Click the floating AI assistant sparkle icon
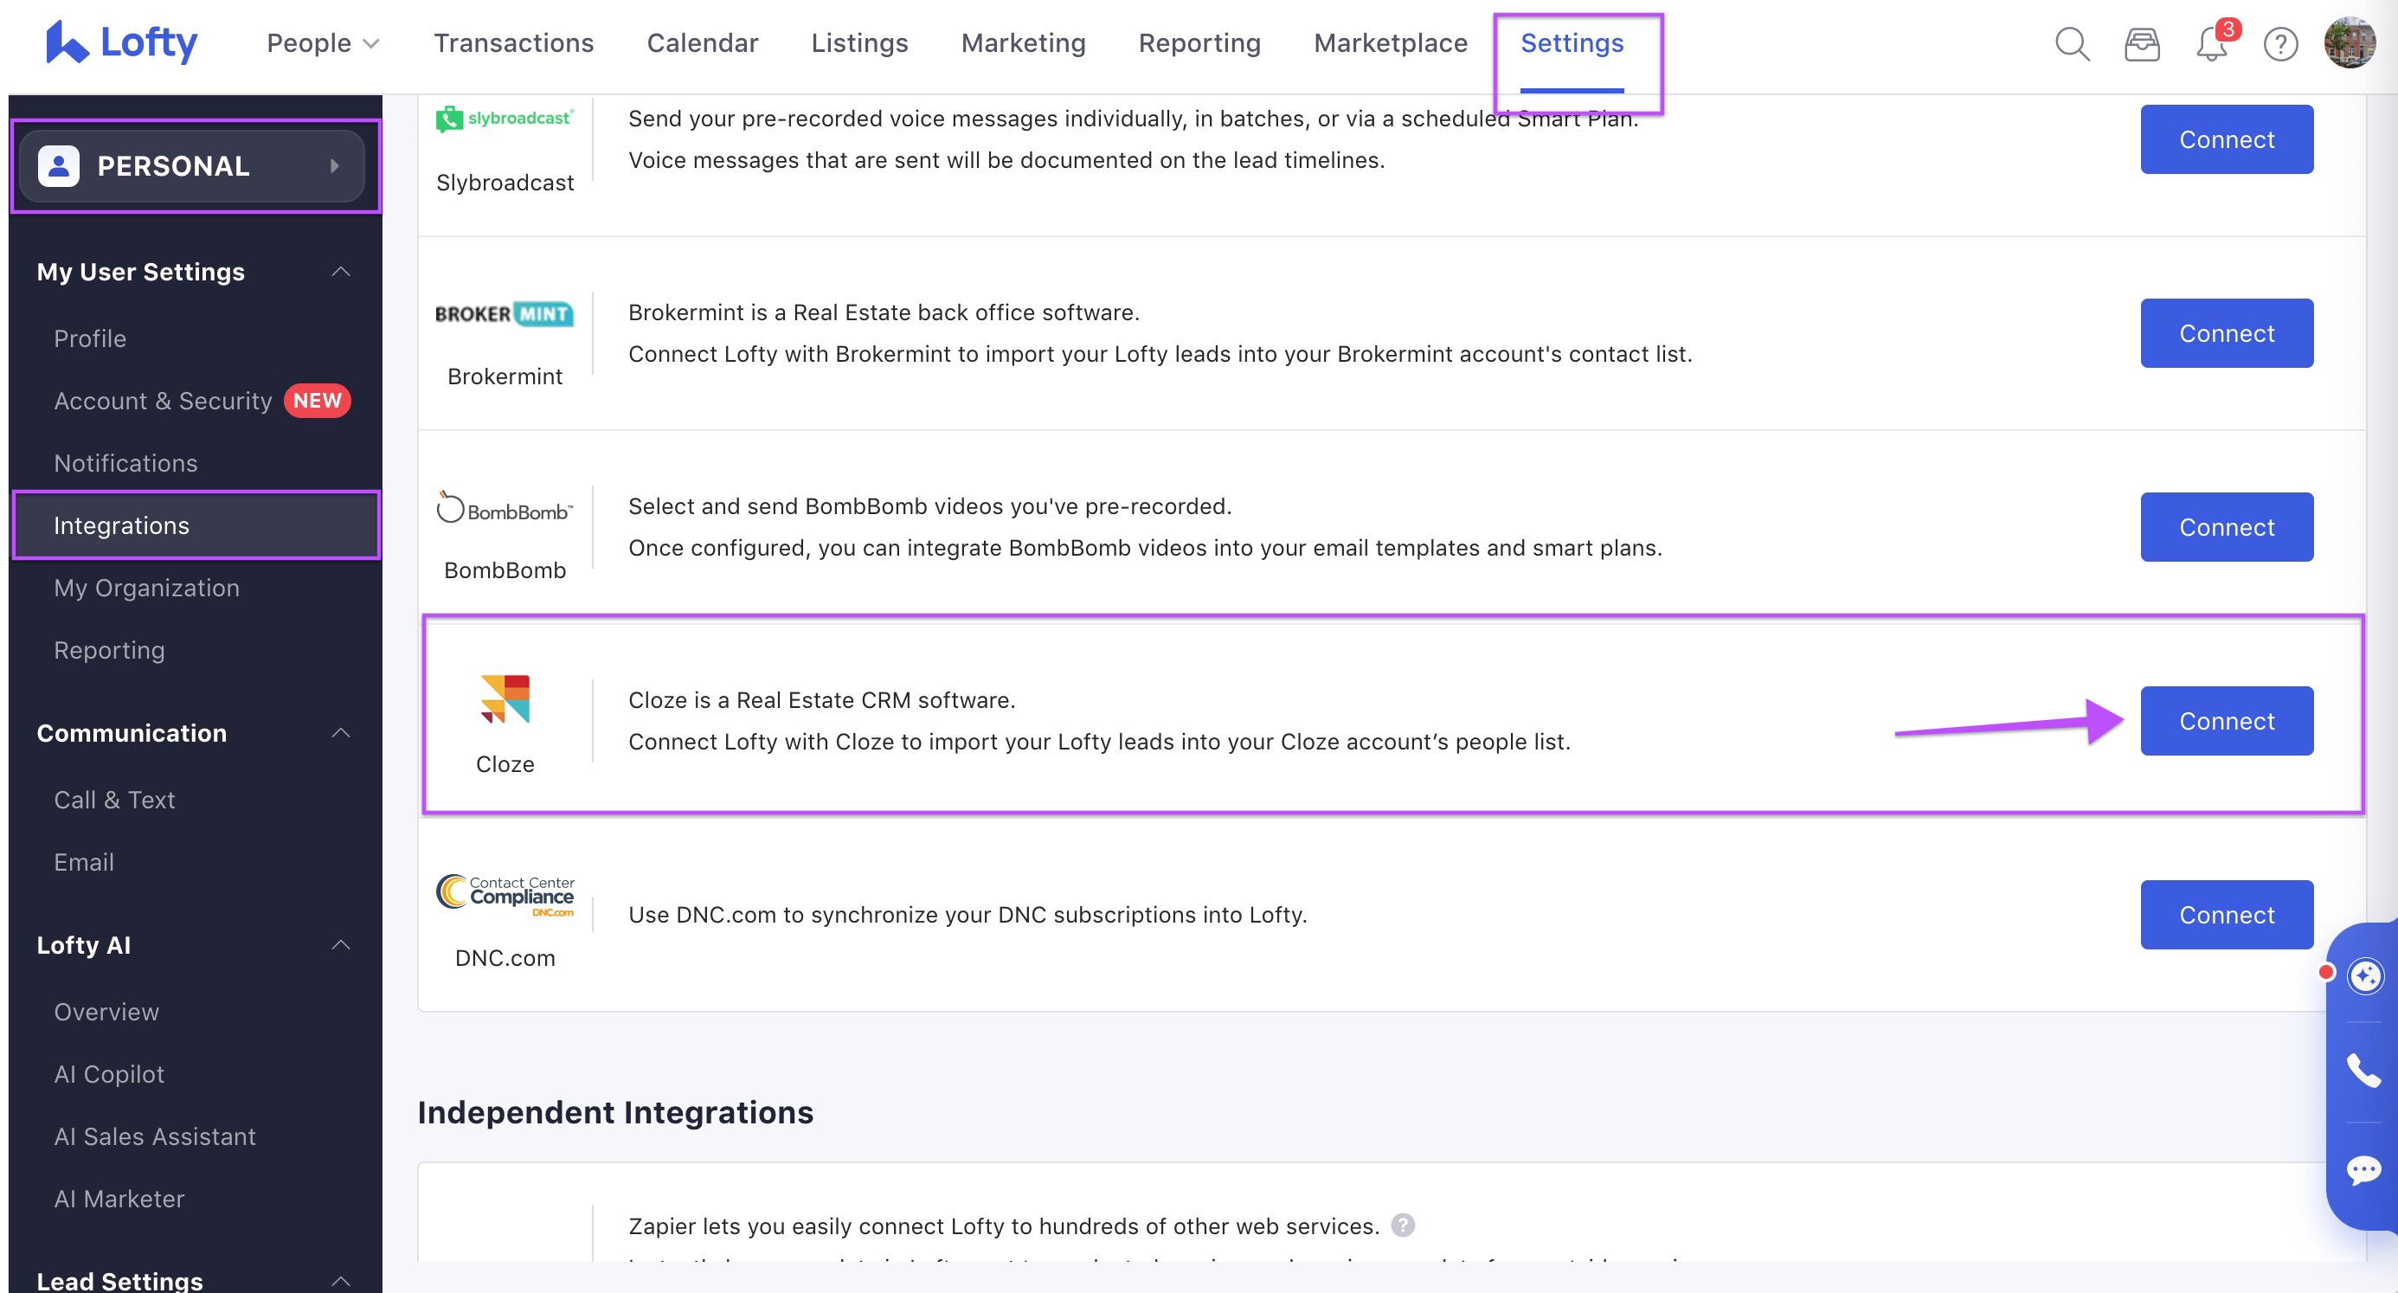Screen dimensions: 2398x1293 point(2365,975)
